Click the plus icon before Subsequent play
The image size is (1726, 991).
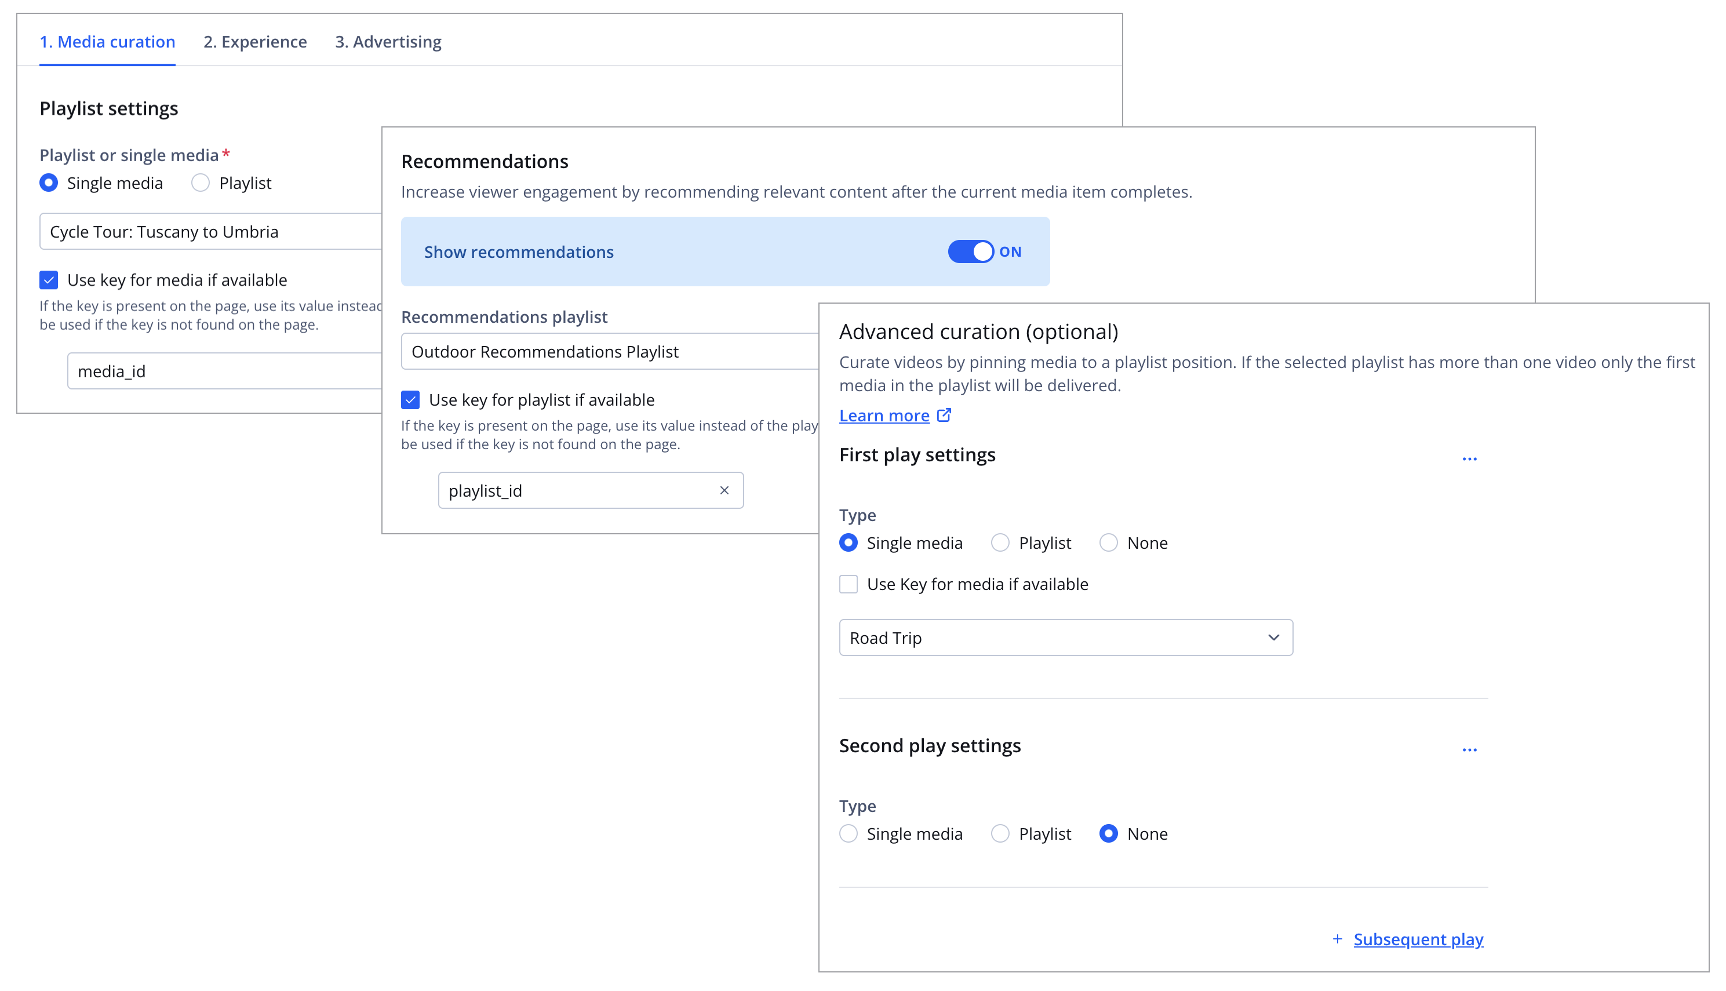(x=1337, y=939)
